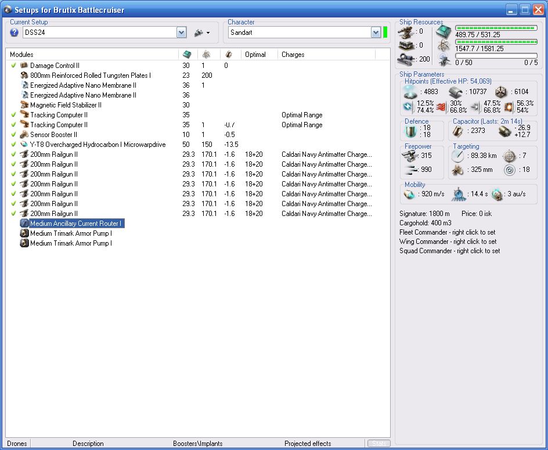Click the Charges column header
Screen dimensions: 548x450
(293, 55)
